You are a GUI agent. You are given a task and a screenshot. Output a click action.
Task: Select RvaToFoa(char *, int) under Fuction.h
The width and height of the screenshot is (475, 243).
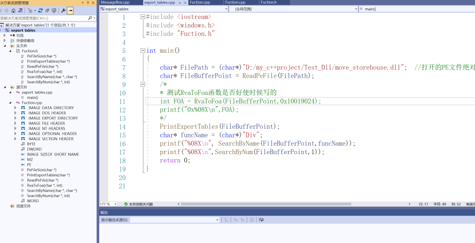(x=45, y=72)
